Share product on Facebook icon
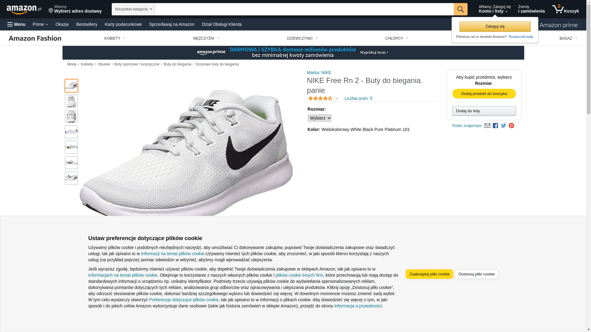 pos(495,126)
